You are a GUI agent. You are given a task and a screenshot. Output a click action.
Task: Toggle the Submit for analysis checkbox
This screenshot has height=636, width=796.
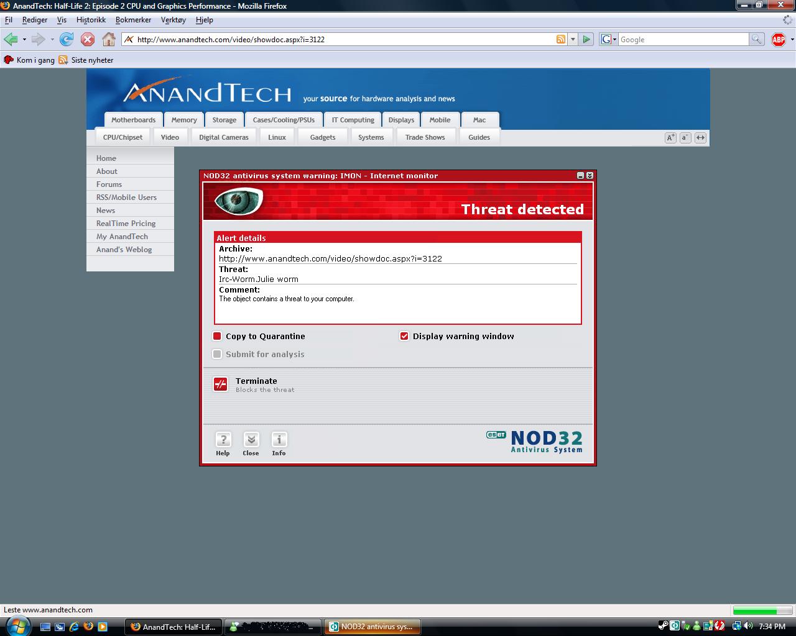[x=217, y=354]
